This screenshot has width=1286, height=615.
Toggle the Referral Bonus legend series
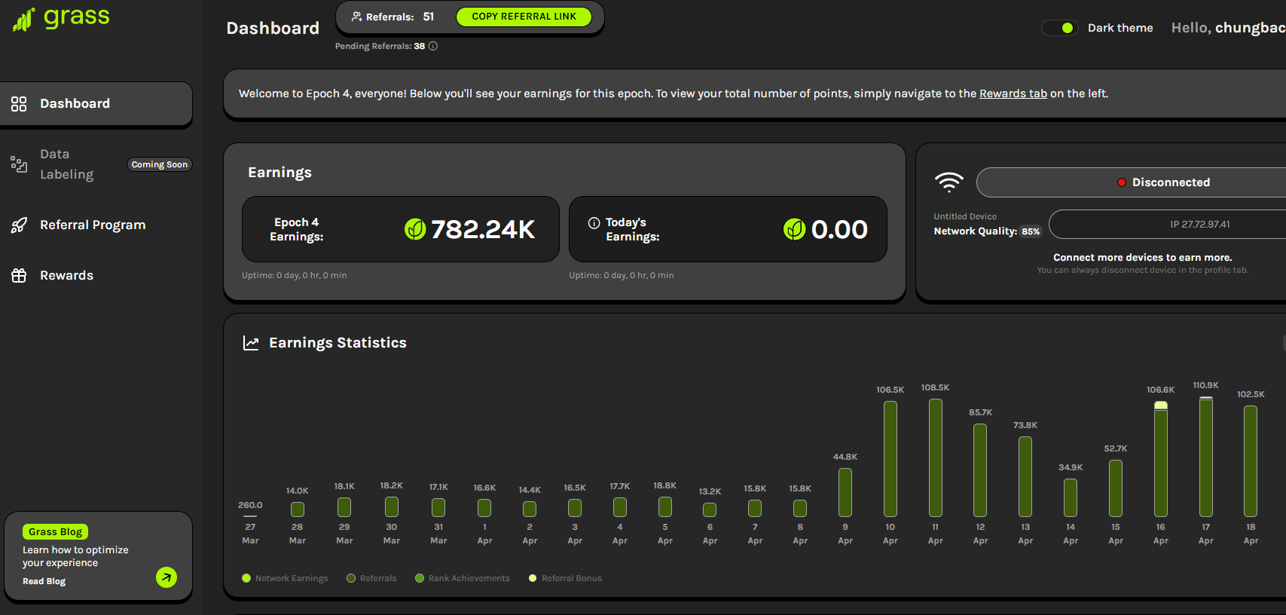565,579
